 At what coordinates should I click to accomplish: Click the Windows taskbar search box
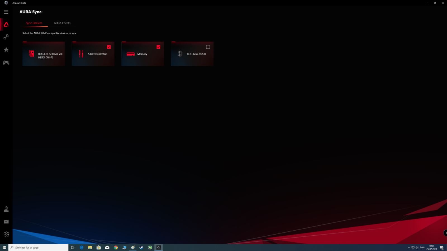click(x=39, y=247)
